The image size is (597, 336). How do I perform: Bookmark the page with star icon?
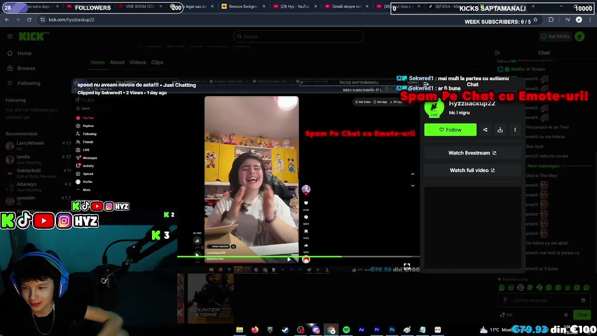(x=535, y=20)
